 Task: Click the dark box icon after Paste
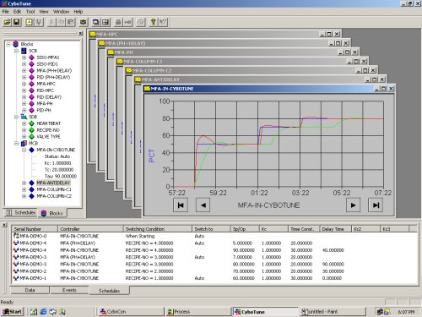(x=83, y=22)
